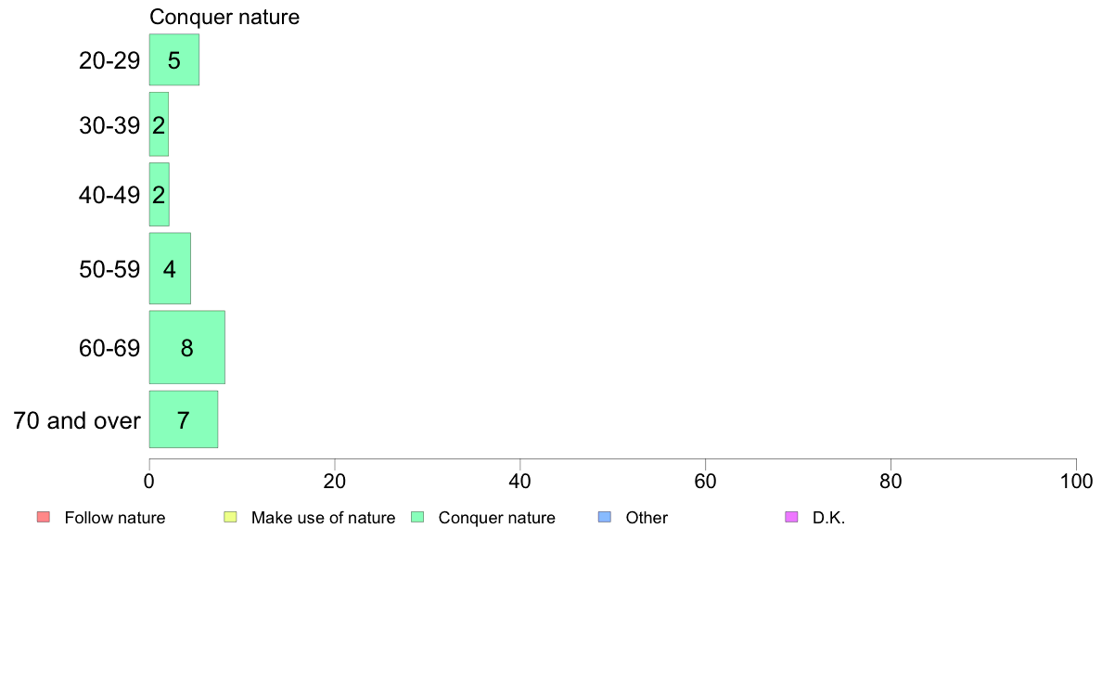Viewport: 1102px width, 683px height.
Task: Click the 100 tick on x-axis
Action: (x=1076, y=481)
